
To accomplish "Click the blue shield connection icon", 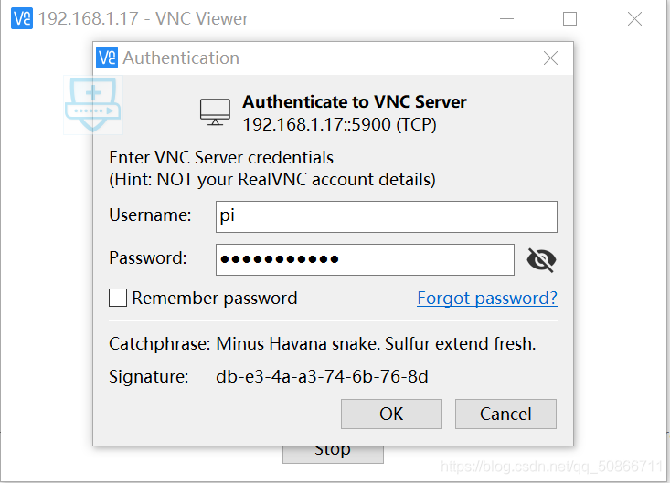I will 92,104.
